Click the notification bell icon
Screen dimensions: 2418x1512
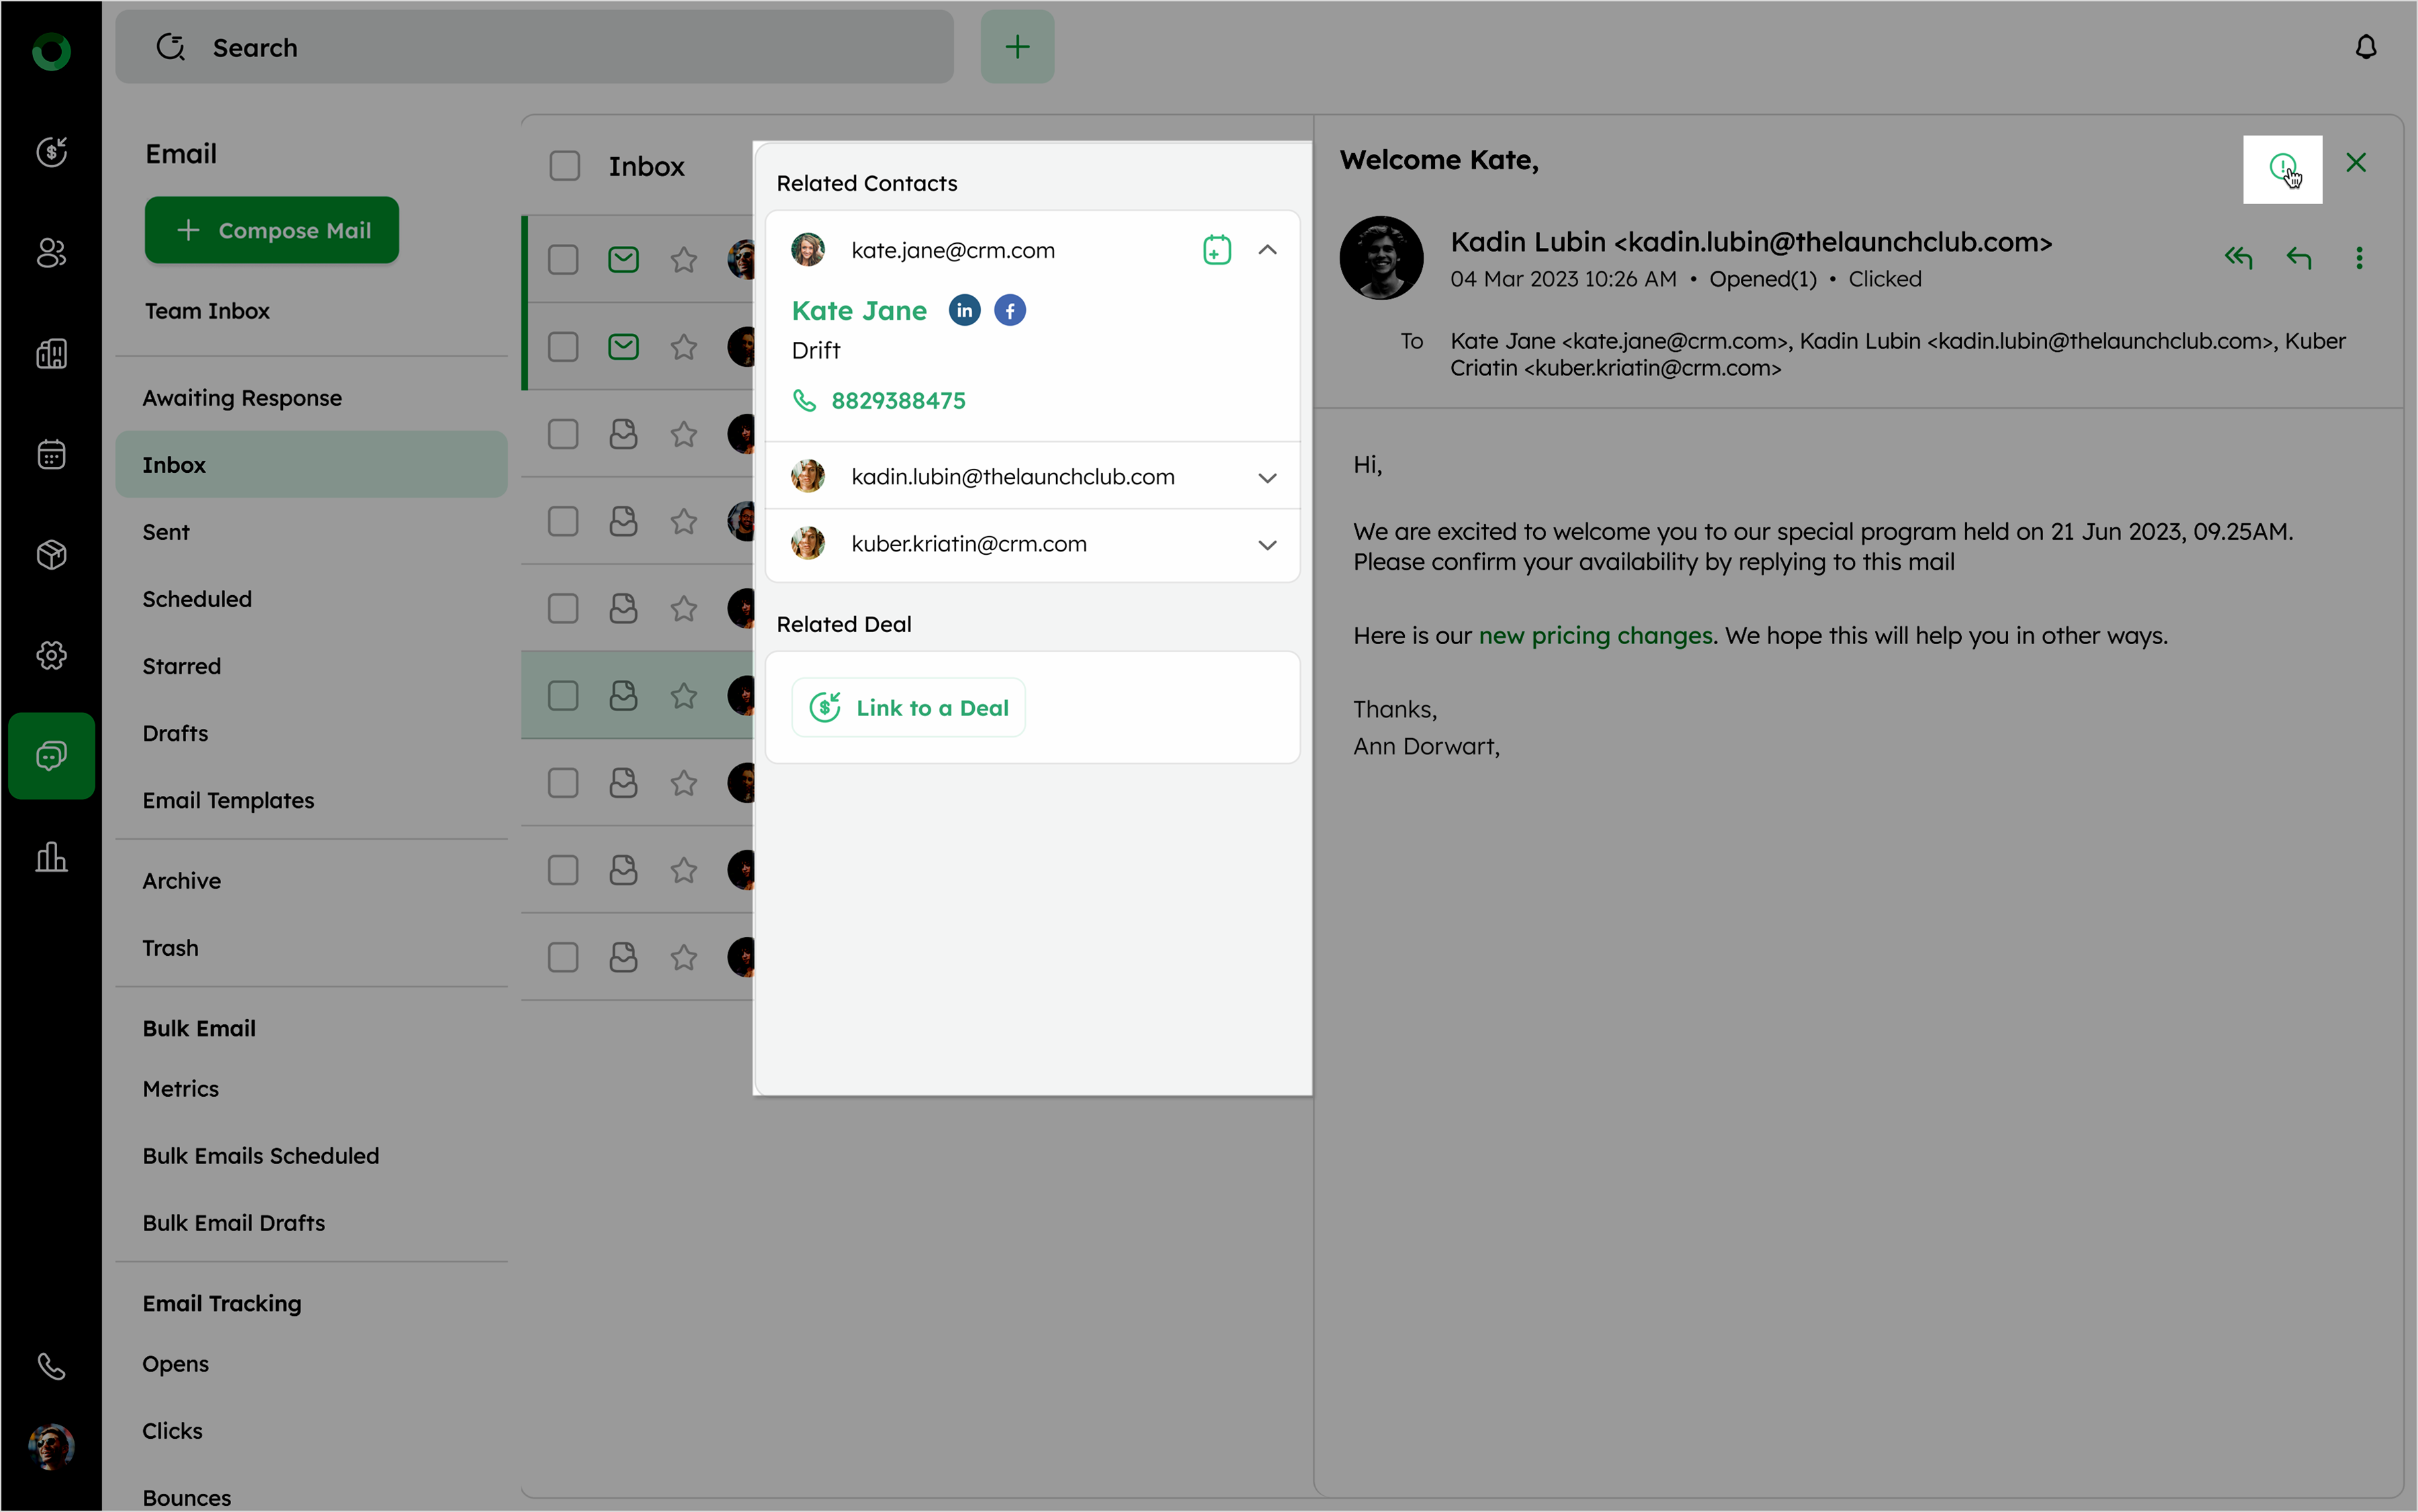pos(2365,47)
